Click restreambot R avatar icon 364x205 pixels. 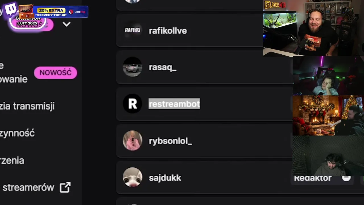pos(133,104)
